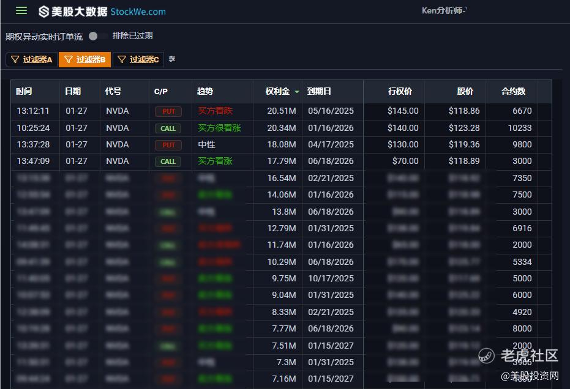The image size is (570, 389).
Task: Select the 过滤器C filter tab
Action: point(138,59)
